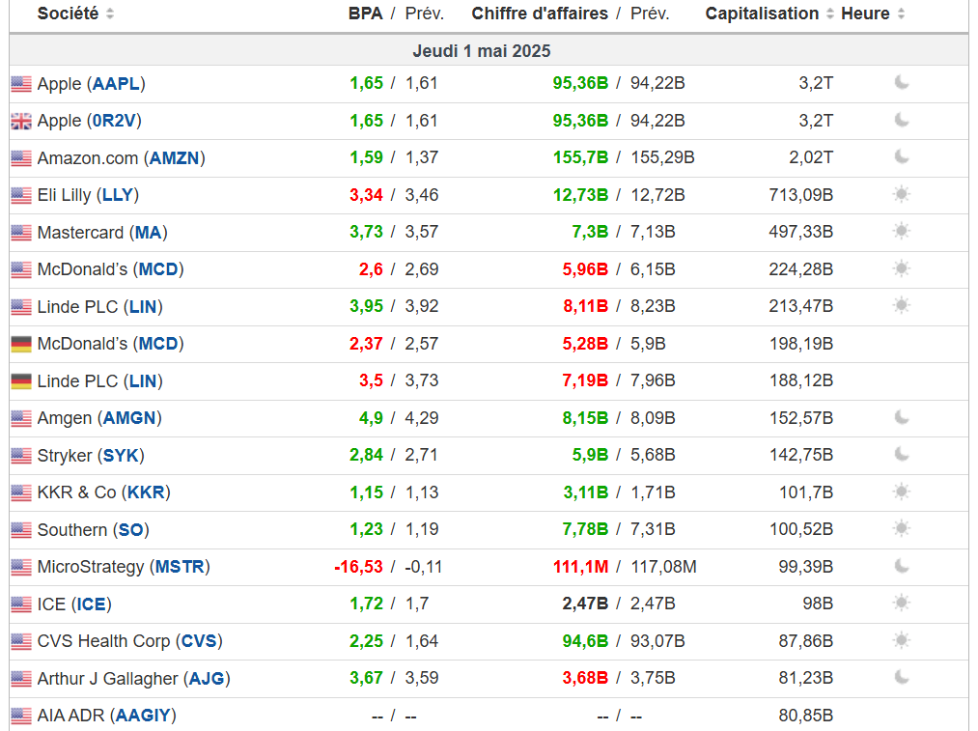
Task: Click the German flag beside McDonald's
Action: pyautogui.click(x=21, y=344)
